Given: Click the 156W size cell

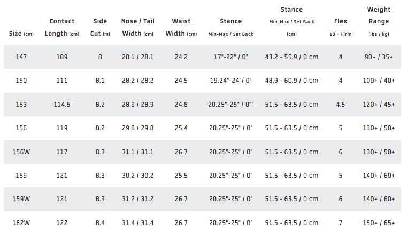Looking at the screenshot, I should coord(21,152).
